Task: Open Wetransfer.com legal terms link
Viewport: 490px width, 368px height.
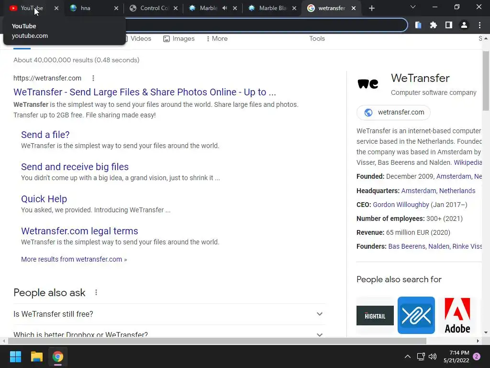Action: coord(80,231)
